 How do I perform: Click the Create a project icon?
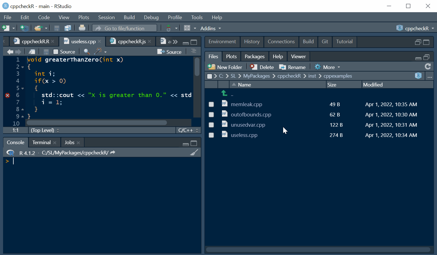(x=24, y=28)
